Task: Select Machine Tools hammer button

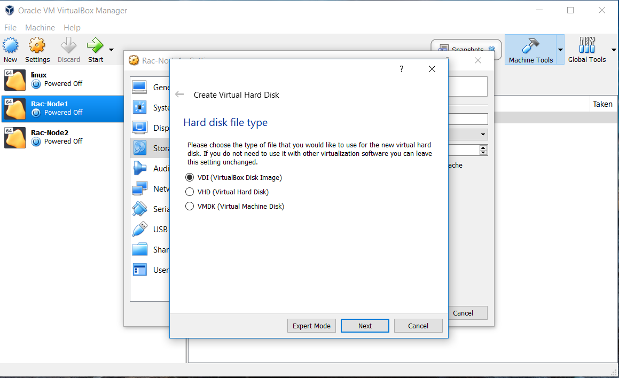Action: 530,49
